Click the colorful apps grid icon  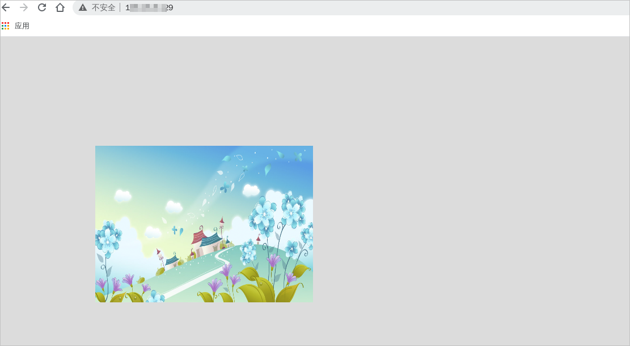pyautogui.click(x=6, y=26)
